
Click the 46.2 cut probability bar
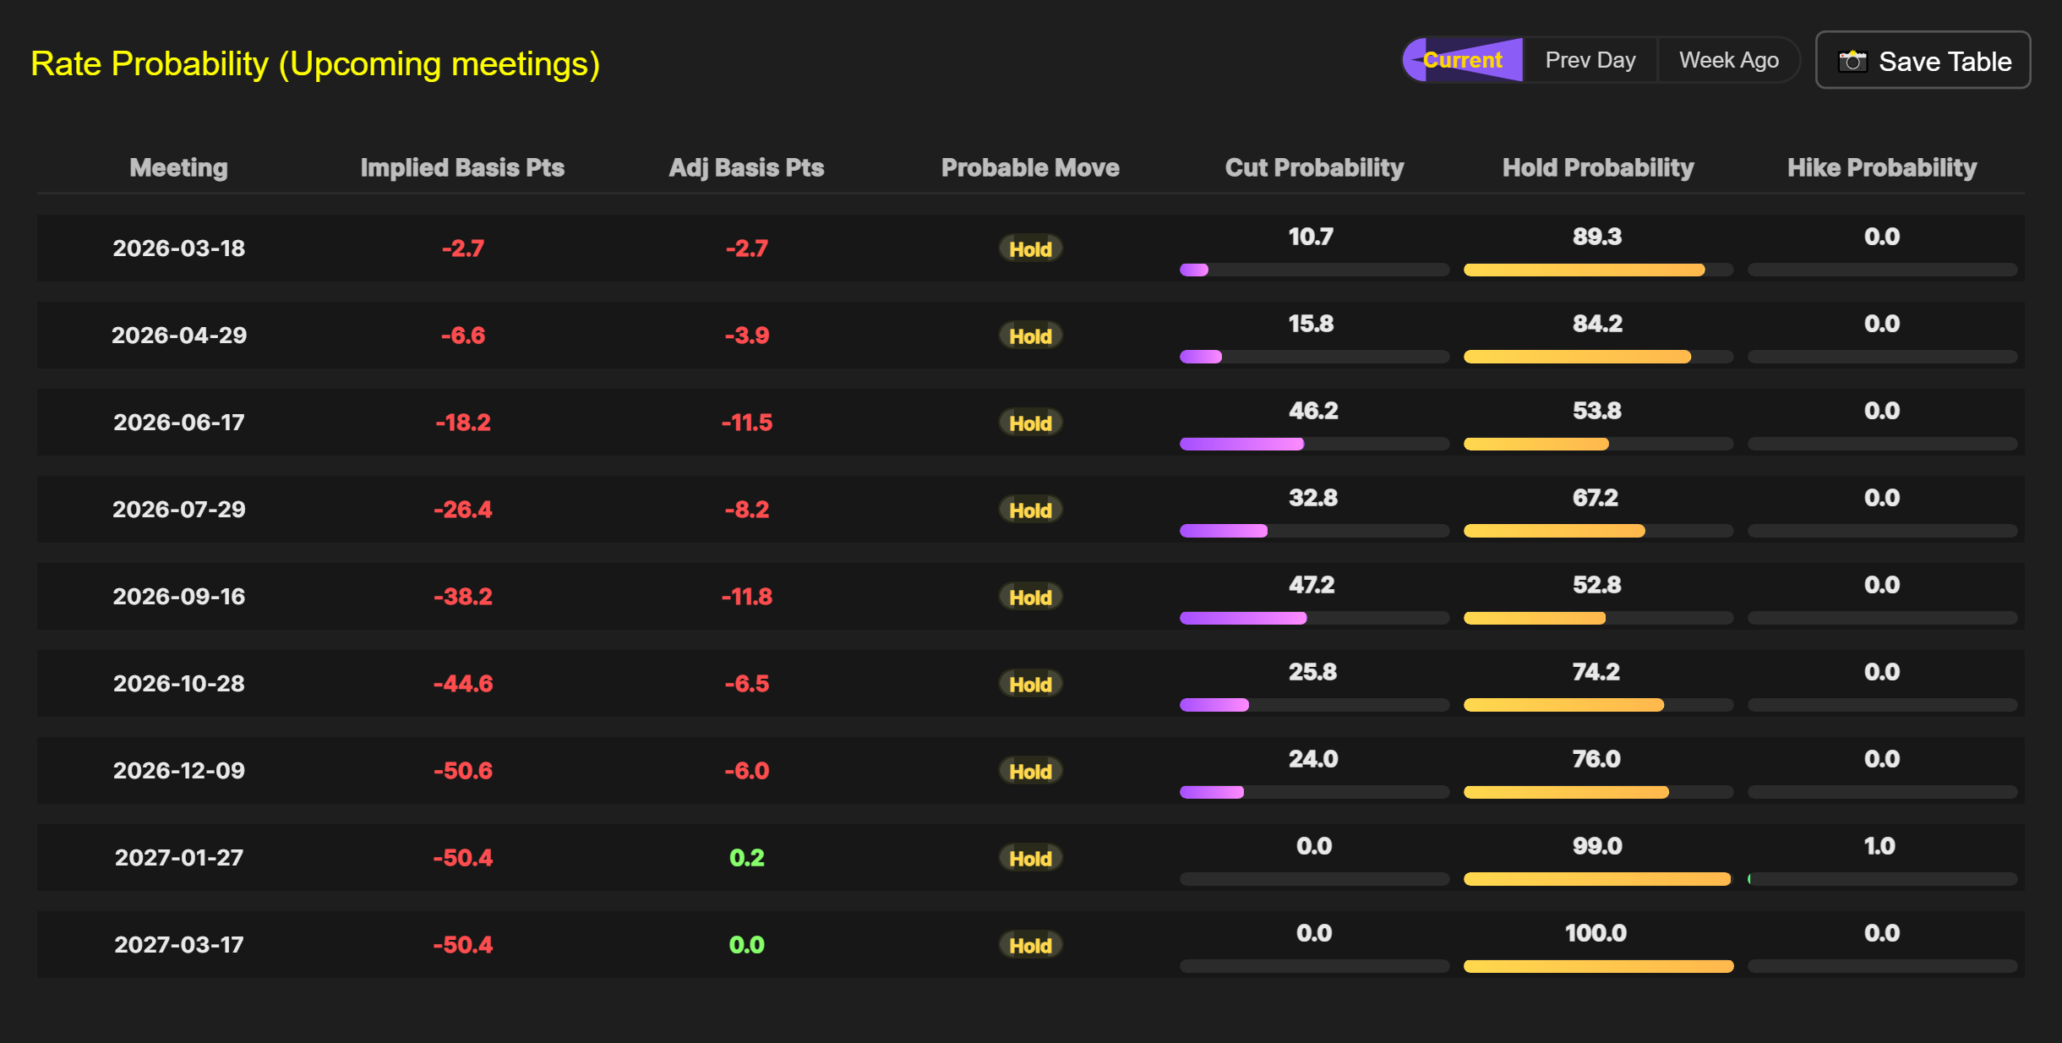pyautogui.click(x=1242, y=444)
